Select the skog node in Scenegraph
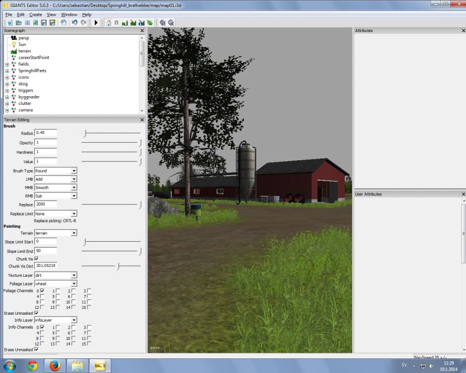 pyautogui.click(x=23, y=83)
